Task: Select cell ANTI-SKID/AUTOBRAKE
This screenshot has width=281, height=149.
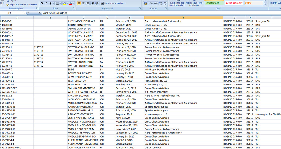Action: click(x=83, y=21)
